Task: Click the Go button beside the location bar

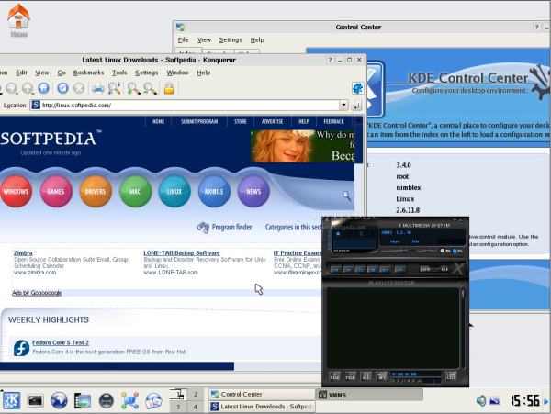Action: click(x=356, y=105)
